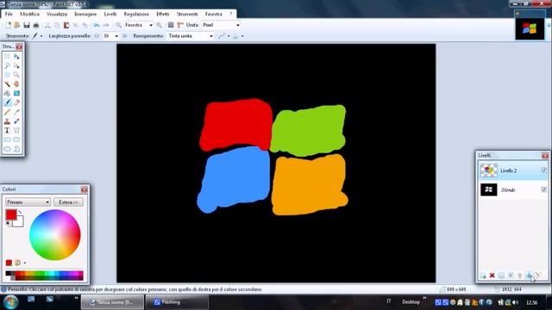Screen dimensions: 552x310
Task: Open the Modifica menu
Action: [x=29, y=14]
